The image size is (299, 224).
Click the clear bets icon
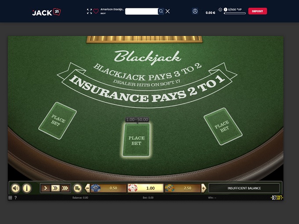(x=78, y=188)
